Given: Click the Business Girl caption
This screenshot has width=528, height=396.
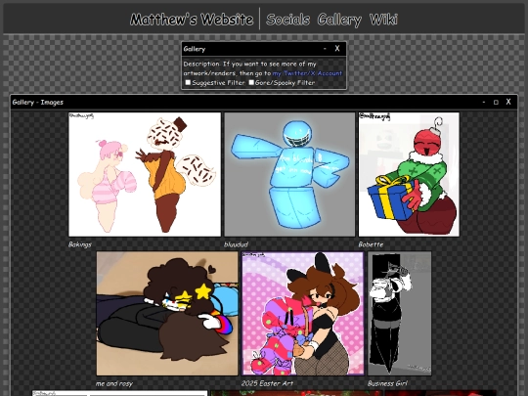Looking at the screenshot, I should click(x=387, y=383).
